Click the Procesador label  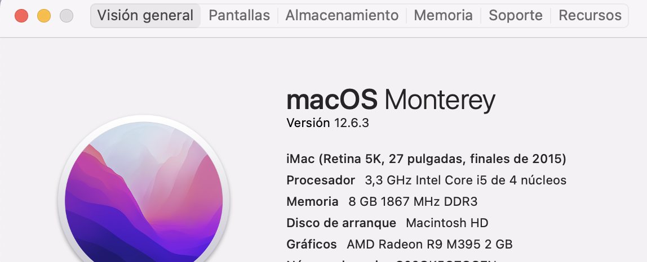(321, 180)
